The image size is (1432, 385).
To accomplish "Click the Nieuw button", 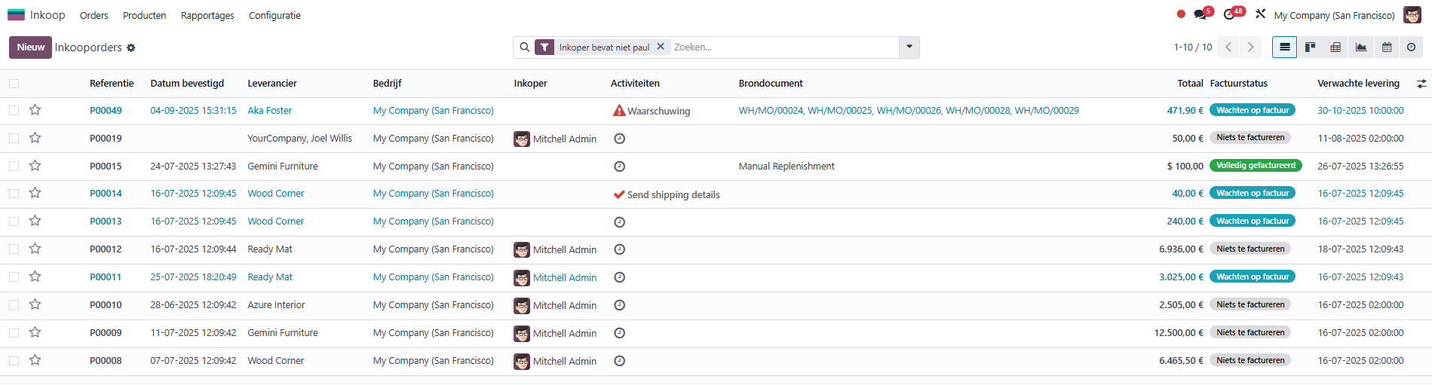I will tap(30, 47).
